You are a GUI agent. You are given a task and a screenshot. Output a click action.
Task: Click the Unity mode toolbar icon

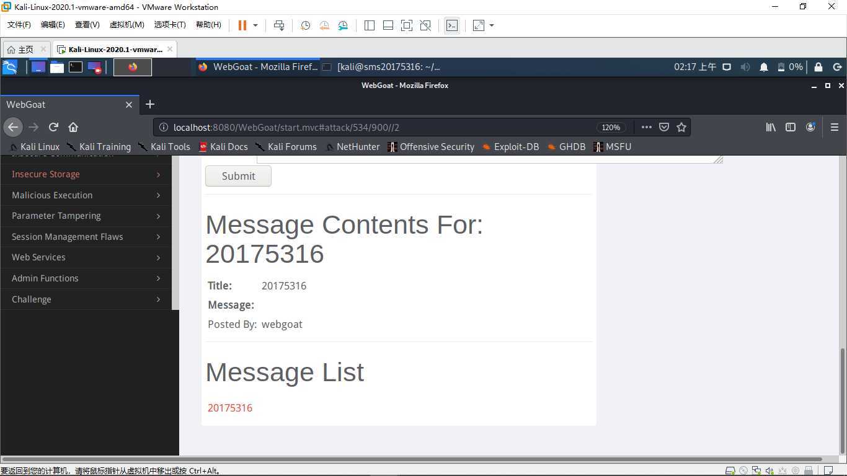[425, 25]
